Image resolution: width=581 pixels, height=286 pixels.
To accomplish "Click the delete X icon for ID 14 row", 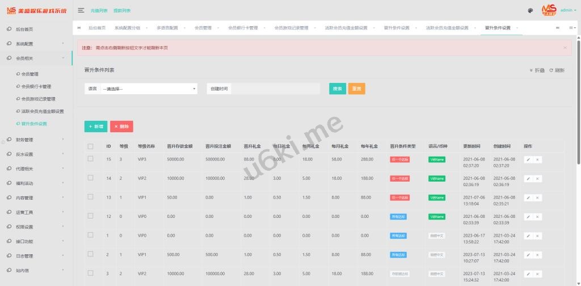I will click(x=537, y=178).
